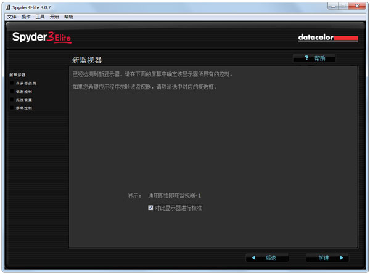Open the 开始 menu in menu bar
Screen dimensions: 370x274
(x=54, y=17)
